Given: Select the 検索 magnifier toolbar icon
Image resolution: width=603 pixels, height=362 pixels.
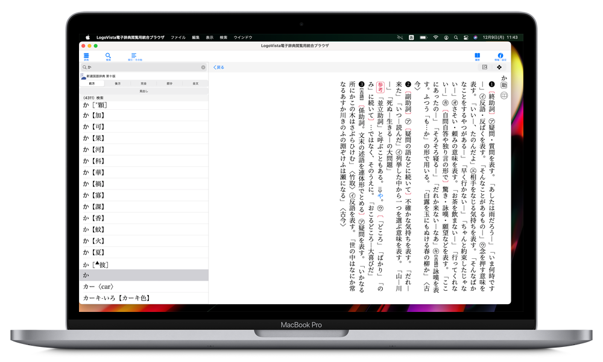Looking at the screenshot, I should click(x=108, y=57).
